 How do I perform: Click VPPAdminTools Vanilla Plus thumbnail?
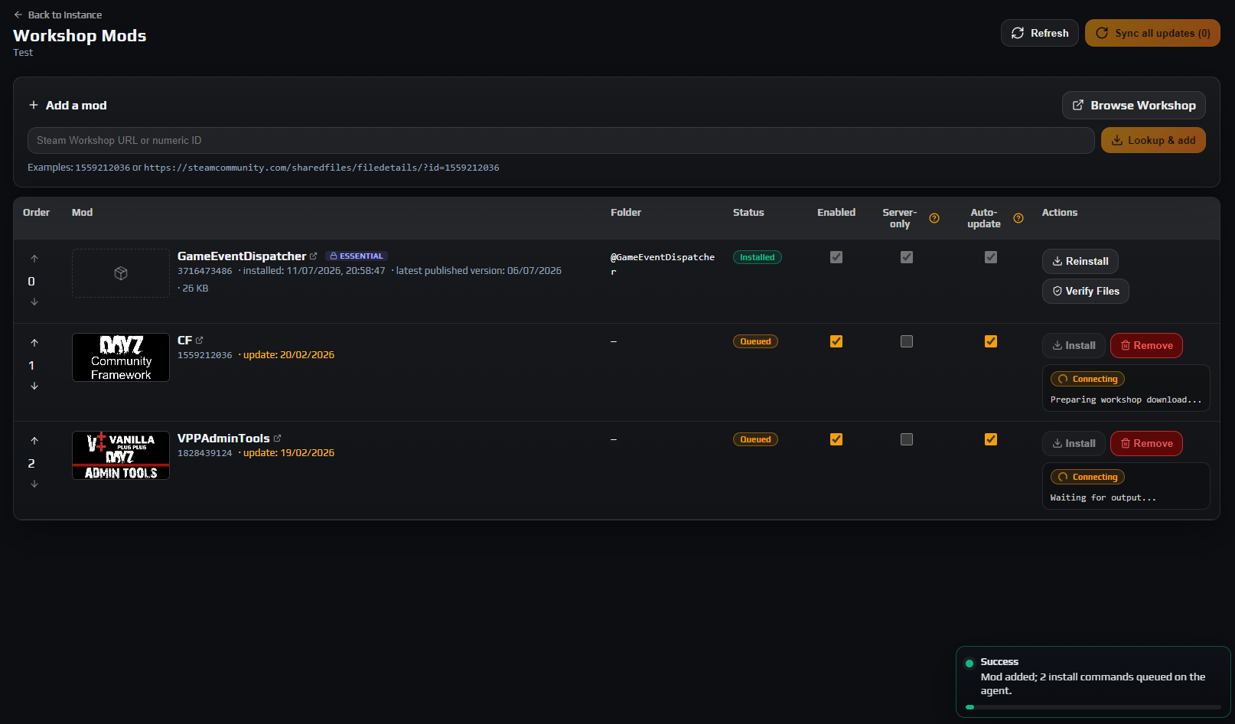pos(121,455)
